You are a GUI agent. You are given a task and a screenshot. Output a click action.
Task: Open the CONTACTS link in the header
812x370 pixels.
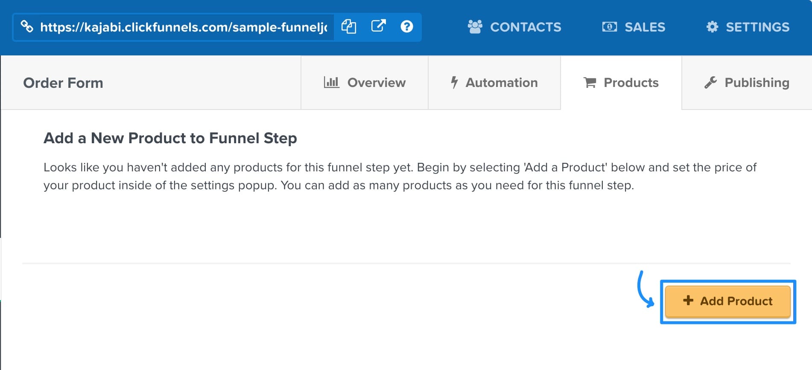[525, 27]
